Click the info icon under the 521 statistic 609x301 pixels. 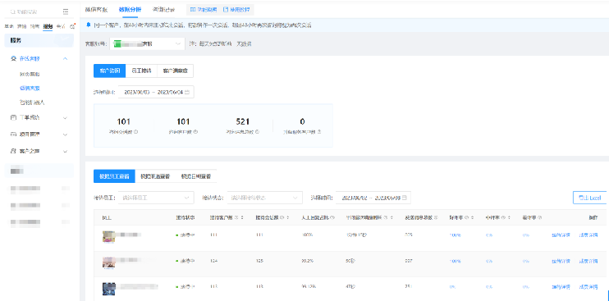257,132
